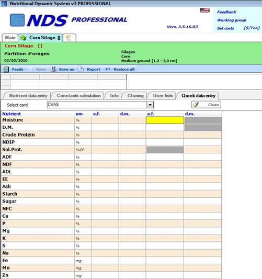Viewport: 262px width, 279px height.
Task: Open the Feedbank link
Action: [x=226, y=12]
